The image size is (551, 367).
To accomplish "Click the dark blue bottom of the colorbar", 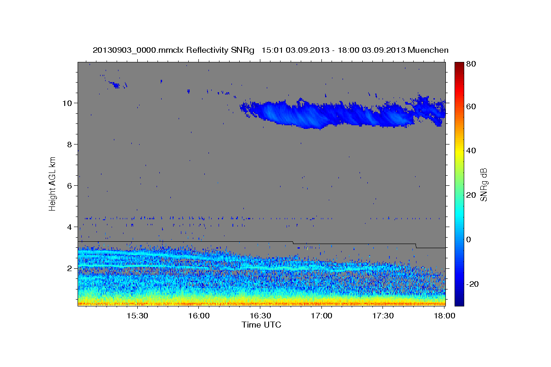I will [459, 298].
